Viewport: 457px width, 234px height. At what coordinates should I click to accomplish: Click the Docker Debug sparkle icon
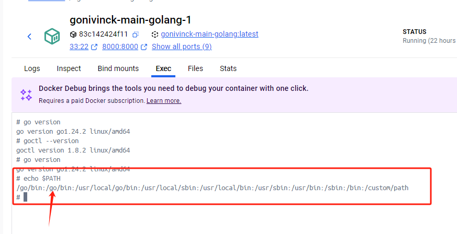[26, 95]
